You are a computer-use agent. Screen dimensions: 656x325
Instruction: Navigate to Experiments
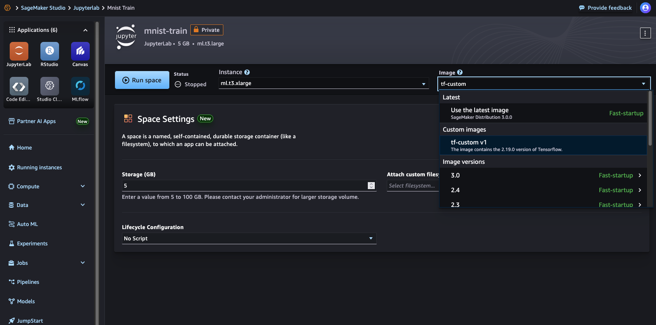(28, 243)
